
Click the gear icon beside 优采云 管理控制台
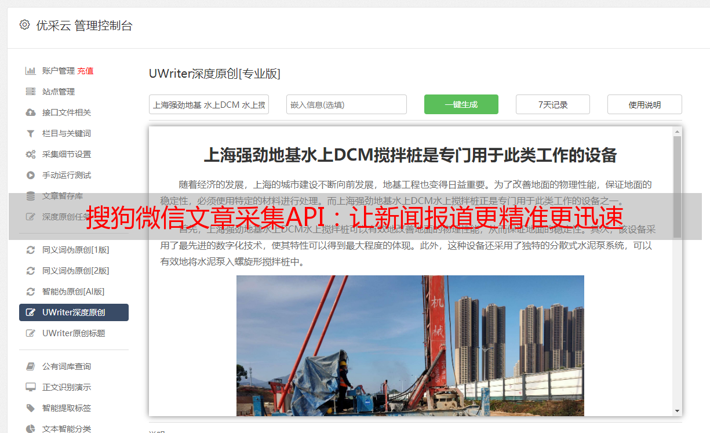click(24, 25)
